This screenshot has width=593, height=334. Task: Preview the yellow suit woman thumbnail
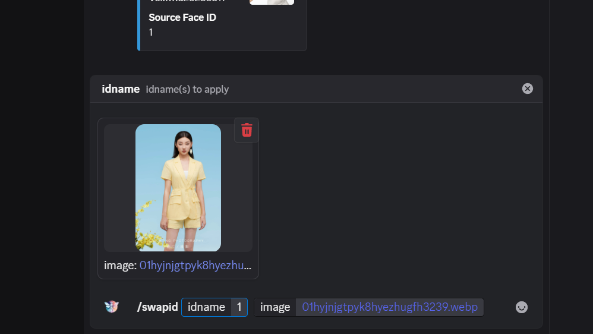click(178, 188)
